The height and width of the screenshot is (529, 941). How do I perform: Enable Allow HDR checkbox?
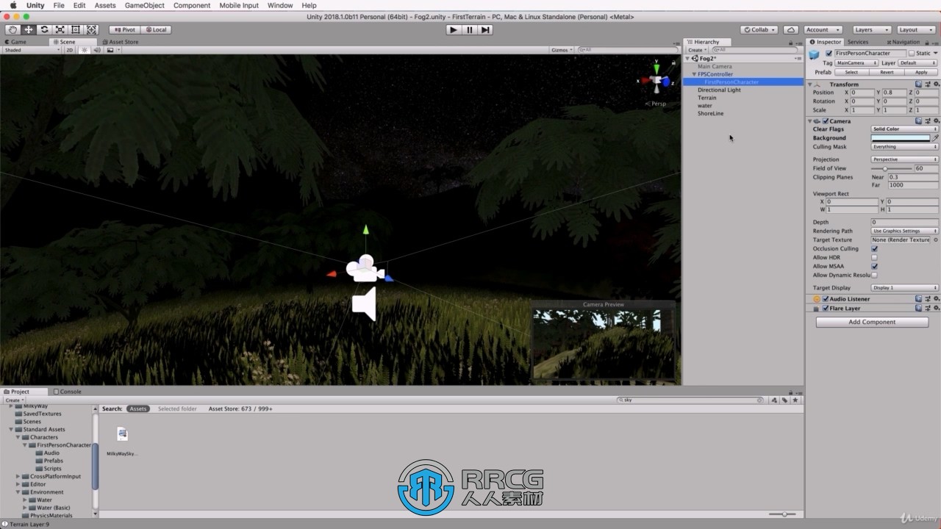coord(874,258)
